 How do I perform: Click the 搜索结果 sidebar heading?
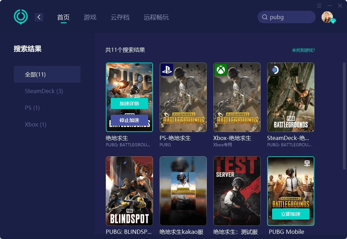coord(28,49)
